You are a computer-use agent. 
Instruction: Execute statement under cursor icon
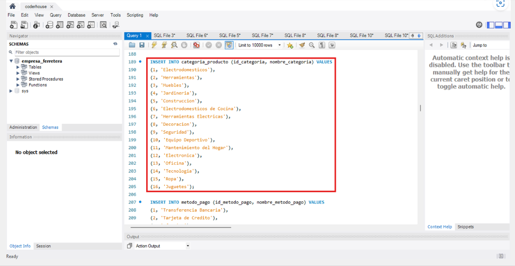coord(164,45)
